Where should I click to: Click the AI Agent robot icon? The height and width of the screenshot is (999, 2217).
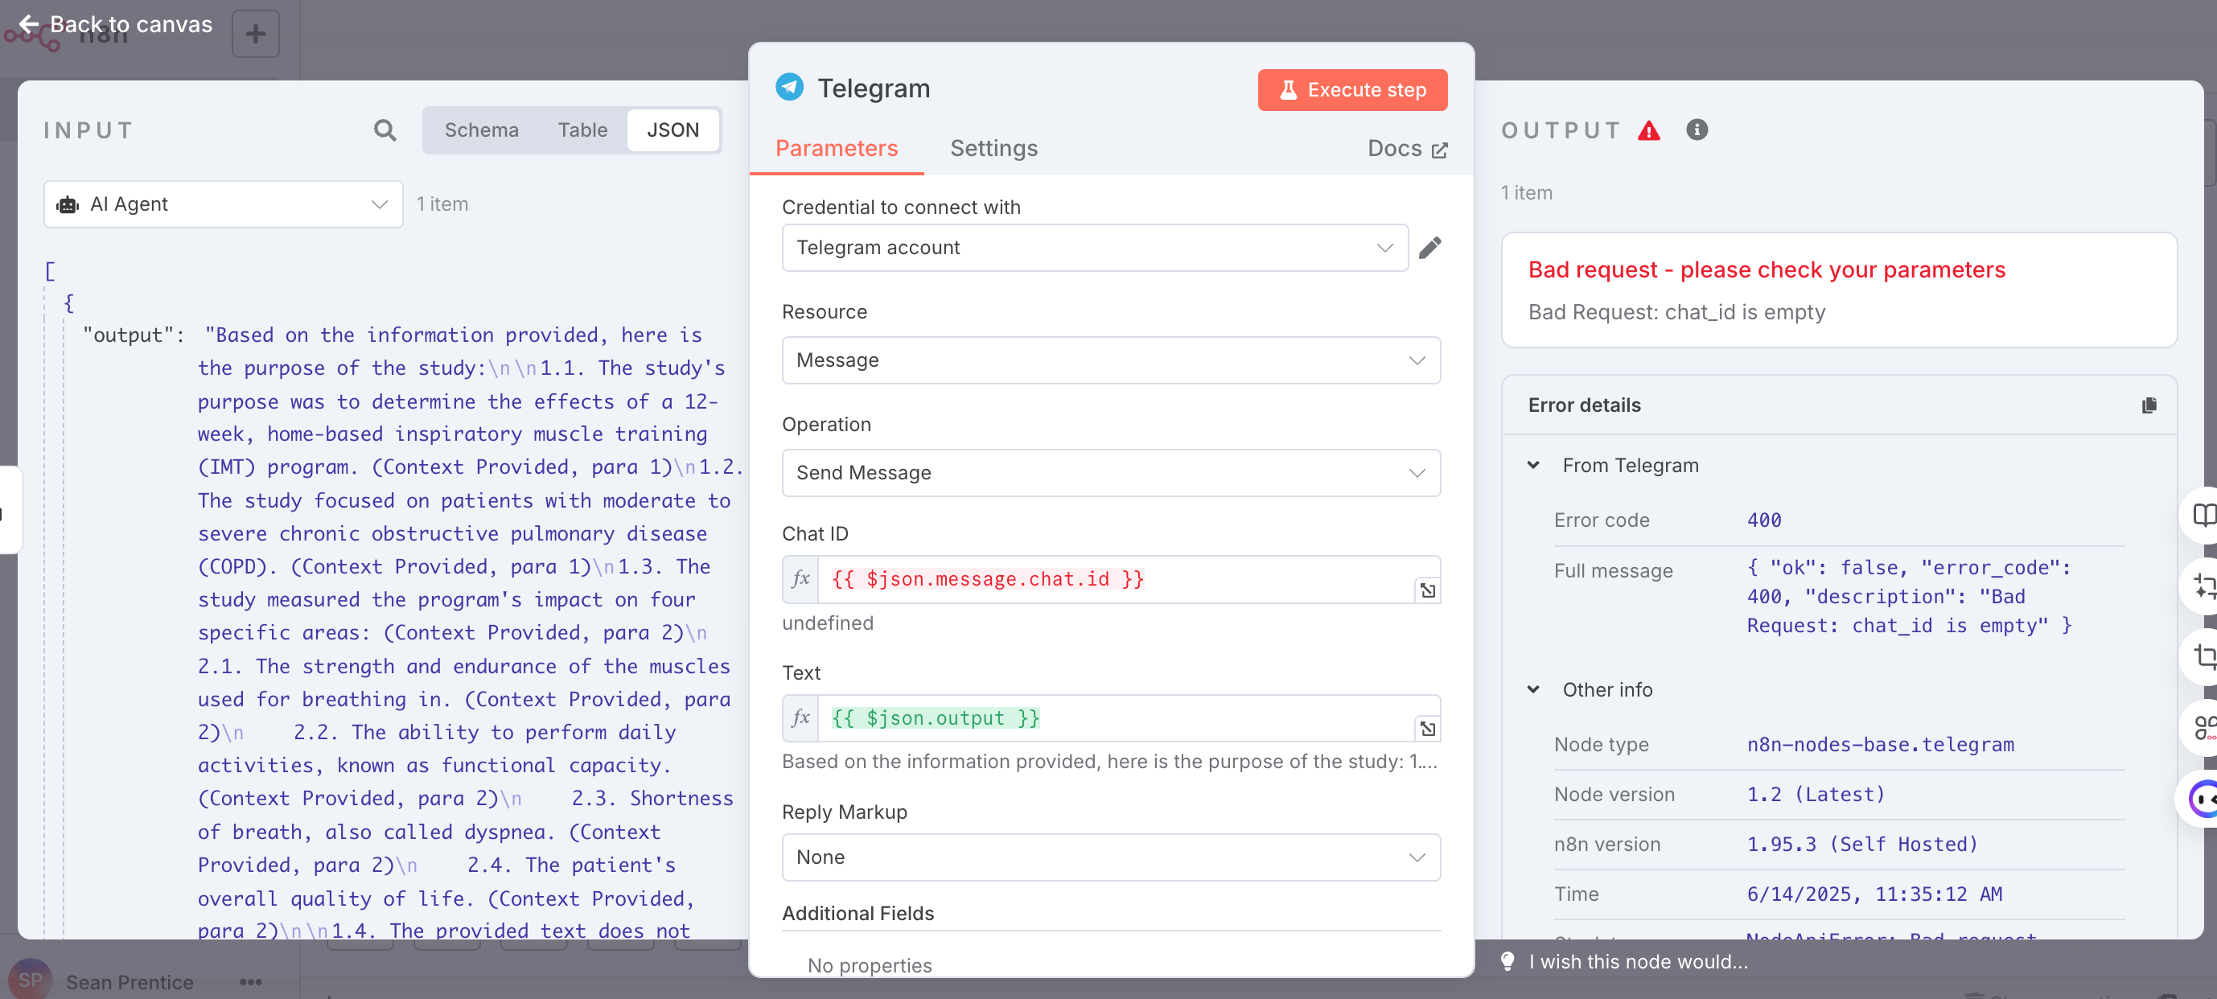click(67, 205)
